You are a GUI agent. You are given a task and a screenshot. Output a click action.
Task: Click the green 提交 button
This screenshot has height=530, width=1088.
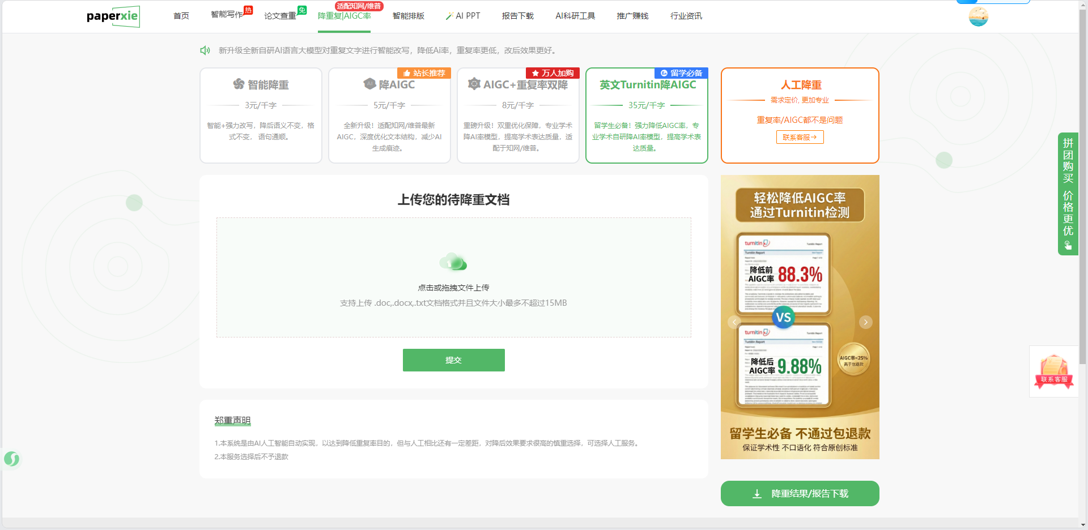tap(453, 360)
